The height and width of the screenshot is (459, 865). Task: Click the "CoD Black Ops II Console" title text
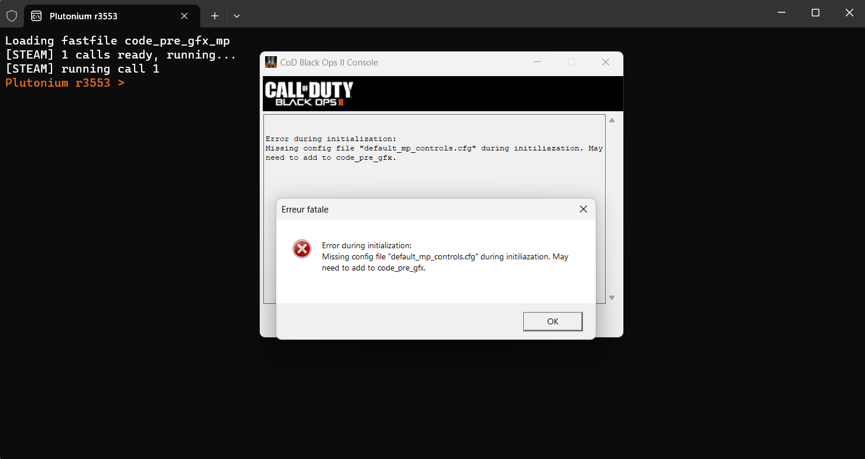[329, 62]
